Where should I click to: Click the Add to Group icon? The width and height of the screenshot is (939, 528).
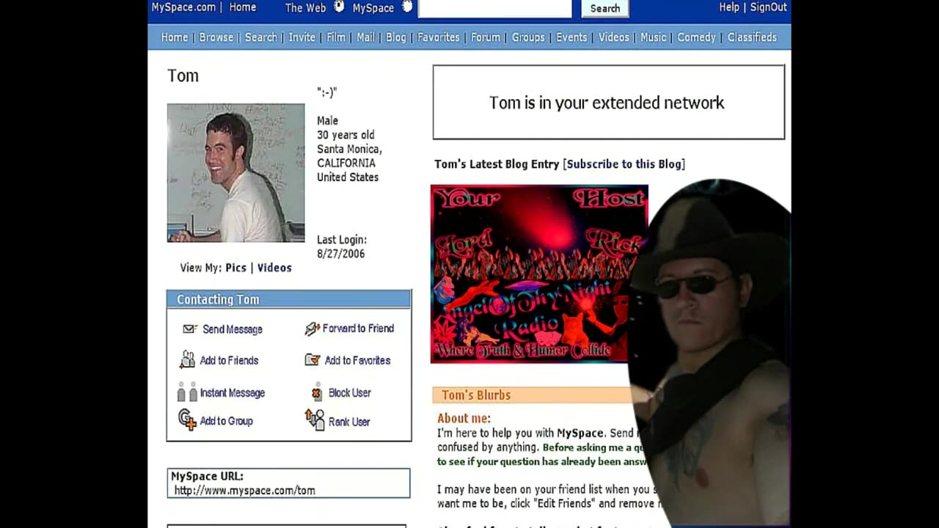187,420
